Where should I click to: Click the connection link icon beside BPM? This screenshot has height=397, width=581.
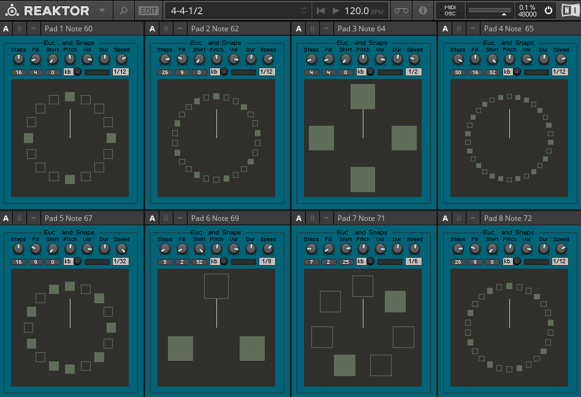(x=401, y=10)
